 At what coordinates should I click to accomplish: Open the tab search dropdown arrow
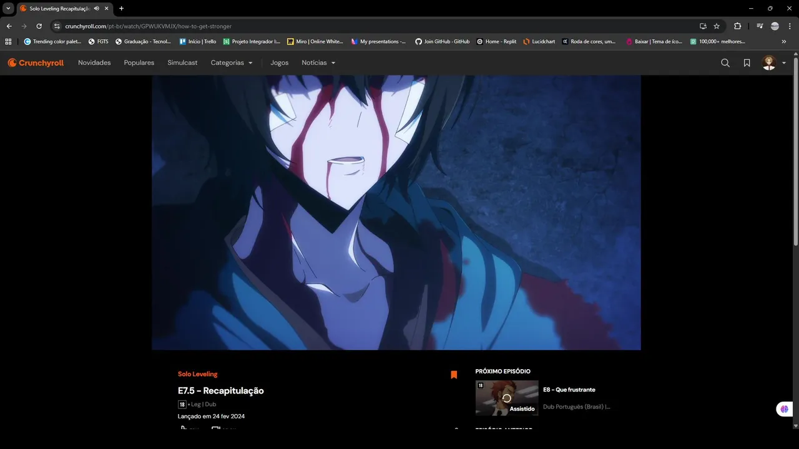(x=8, y=8)
